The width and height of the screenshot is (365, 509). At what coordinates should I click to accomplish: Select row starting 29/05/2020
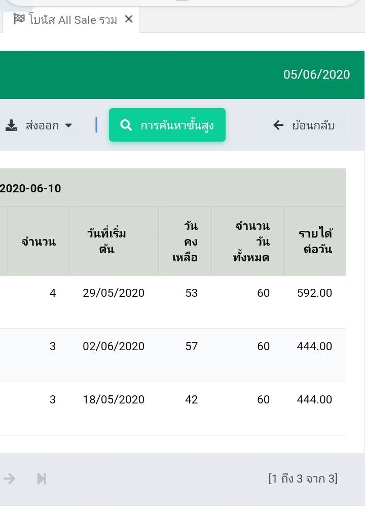click(x=173, y=302)
